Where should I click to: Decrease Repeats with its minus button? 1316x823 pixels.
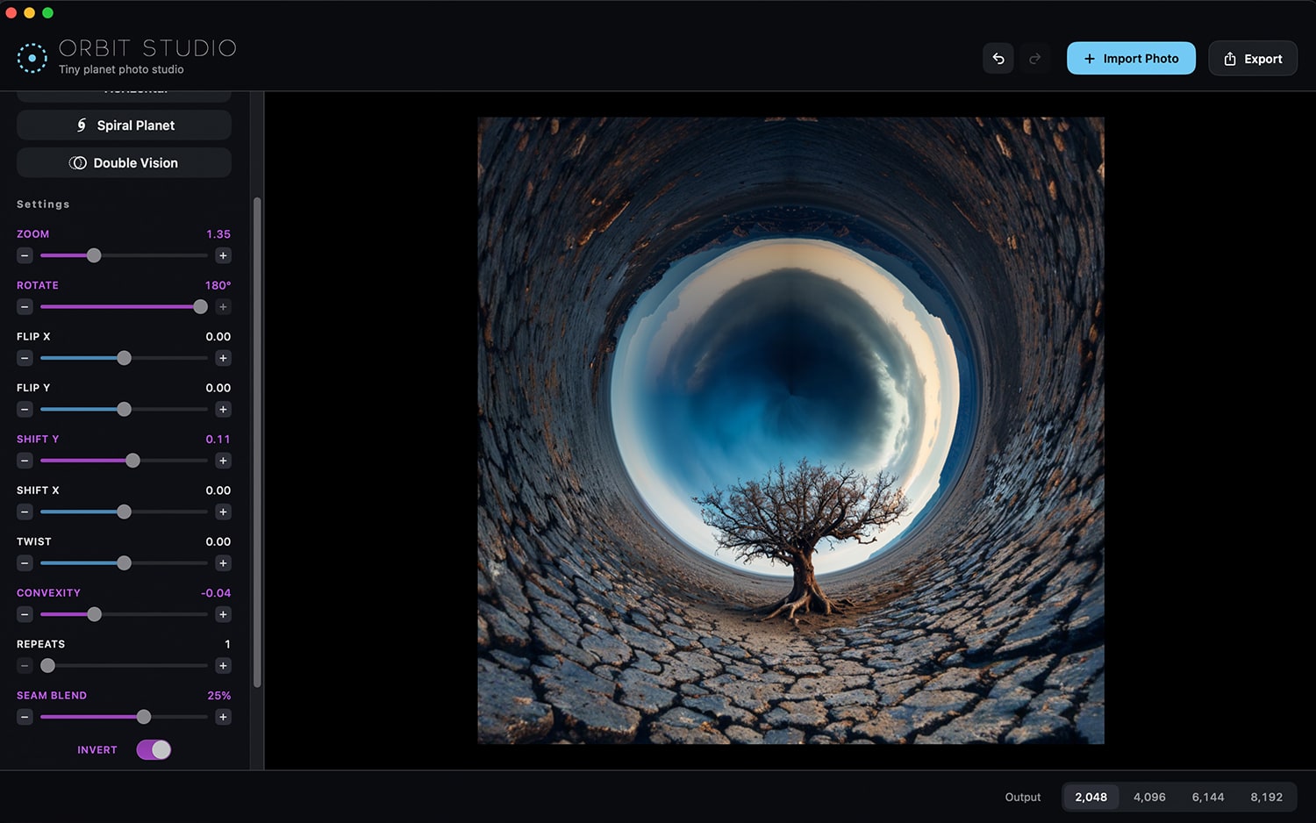click(x=25, y=666)
